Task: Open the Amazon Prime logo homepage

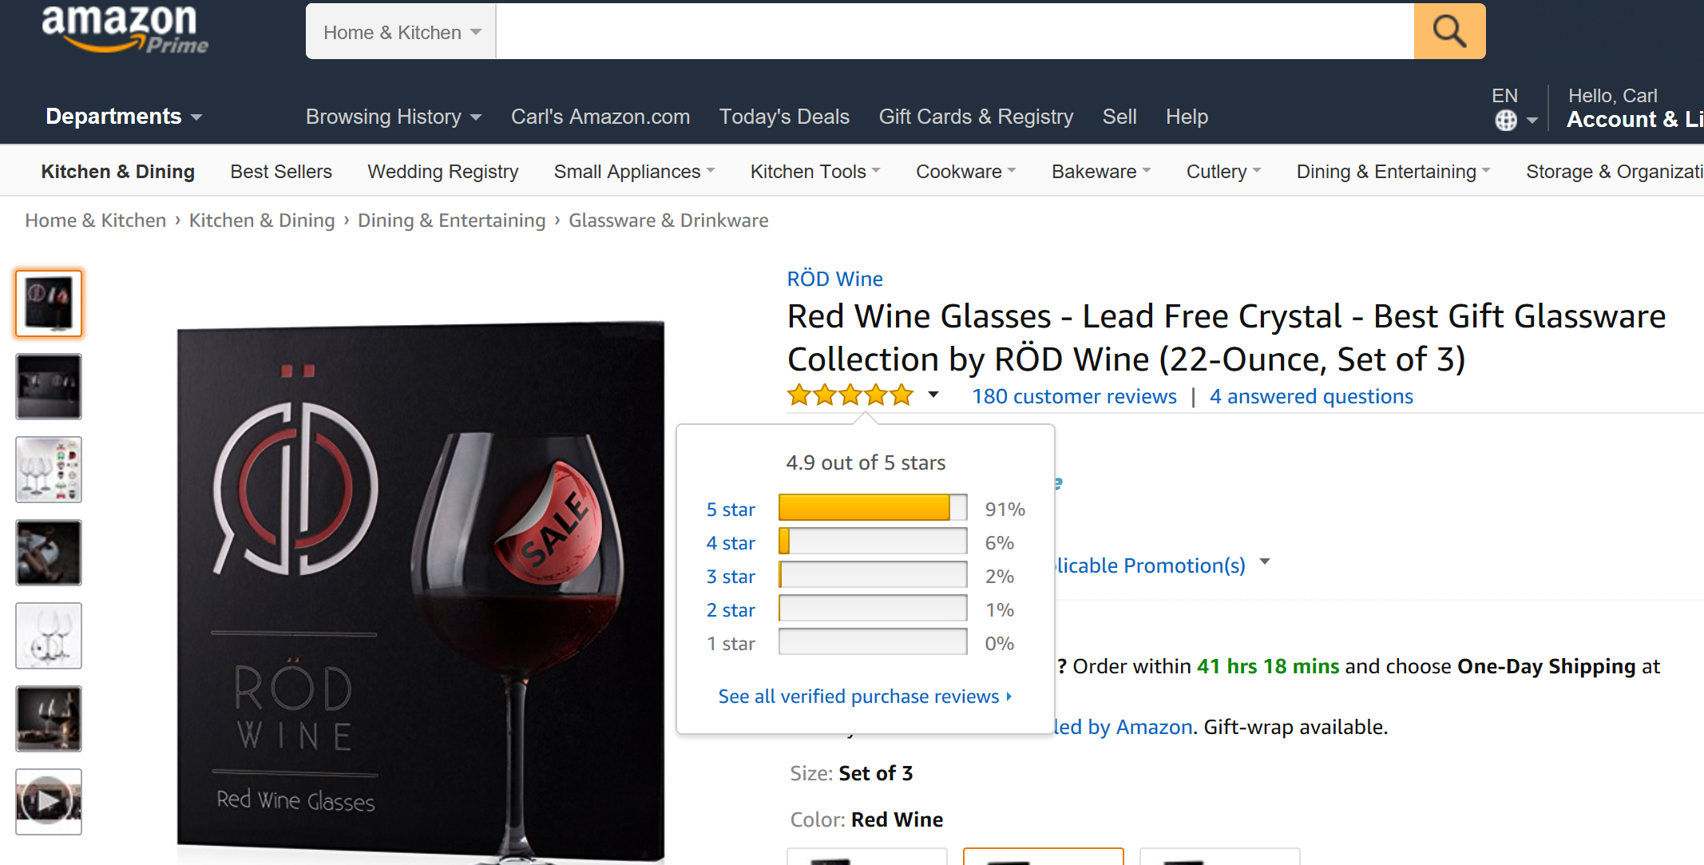Action: click(124, 29)
